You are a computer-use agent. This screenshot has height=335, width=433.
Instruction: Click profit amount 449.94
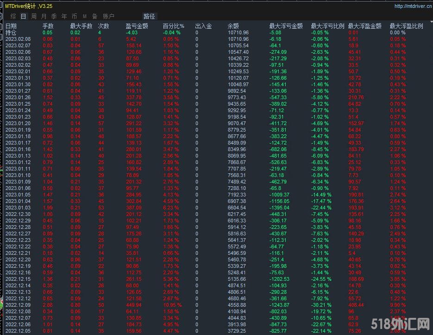(x=134, y=305)
